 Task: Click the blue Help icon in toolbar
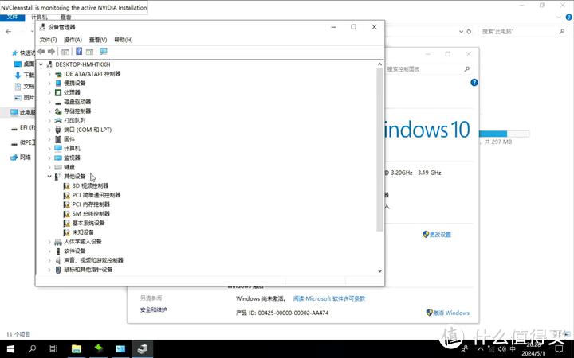tap(78, 52)
